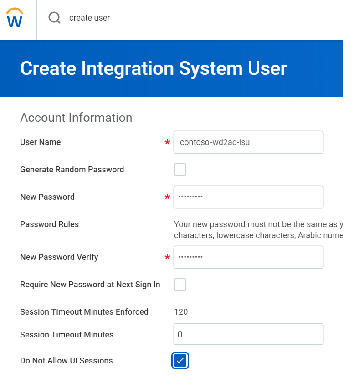The width and height of the screenshot is (354, 384).
Task: Click the Create Integration System User title
Action: [x=153, y=68]
